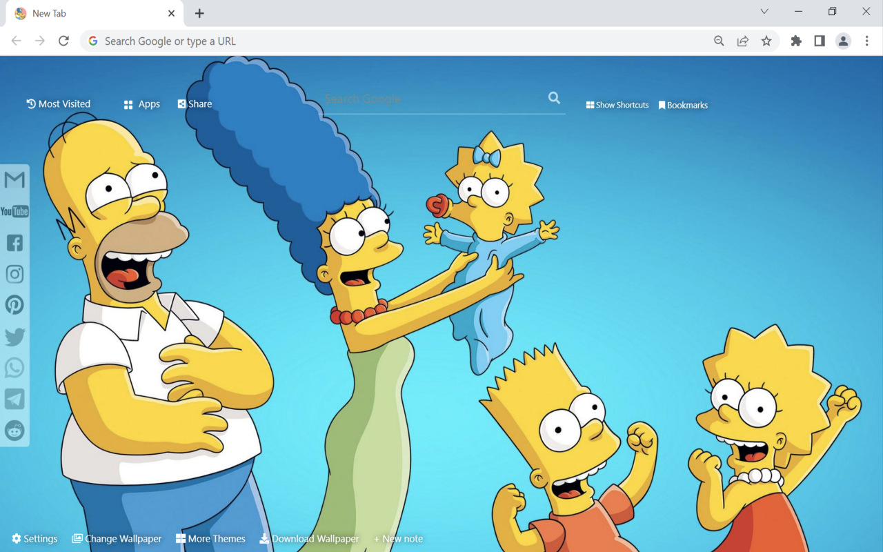Open Reddit sidebar shortcut
Image resolution: width=883 pixels, height=552 pixels.
14,431
